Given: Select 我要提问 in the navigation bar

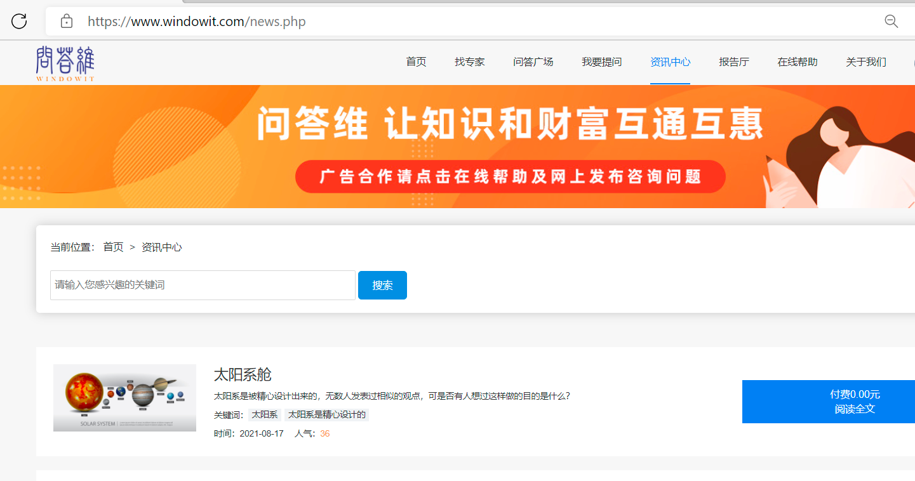Looking at the screenshot, I should pos(601,62).
